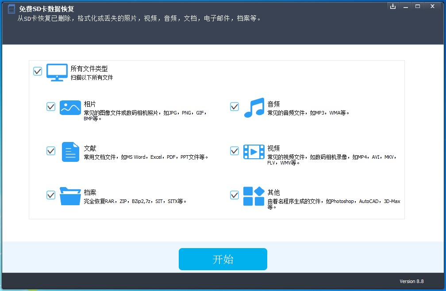Viewport: 446px width, 291px height.
Task: Click the others (其他) four-squares icon
Action: click(x=254, y=196)
